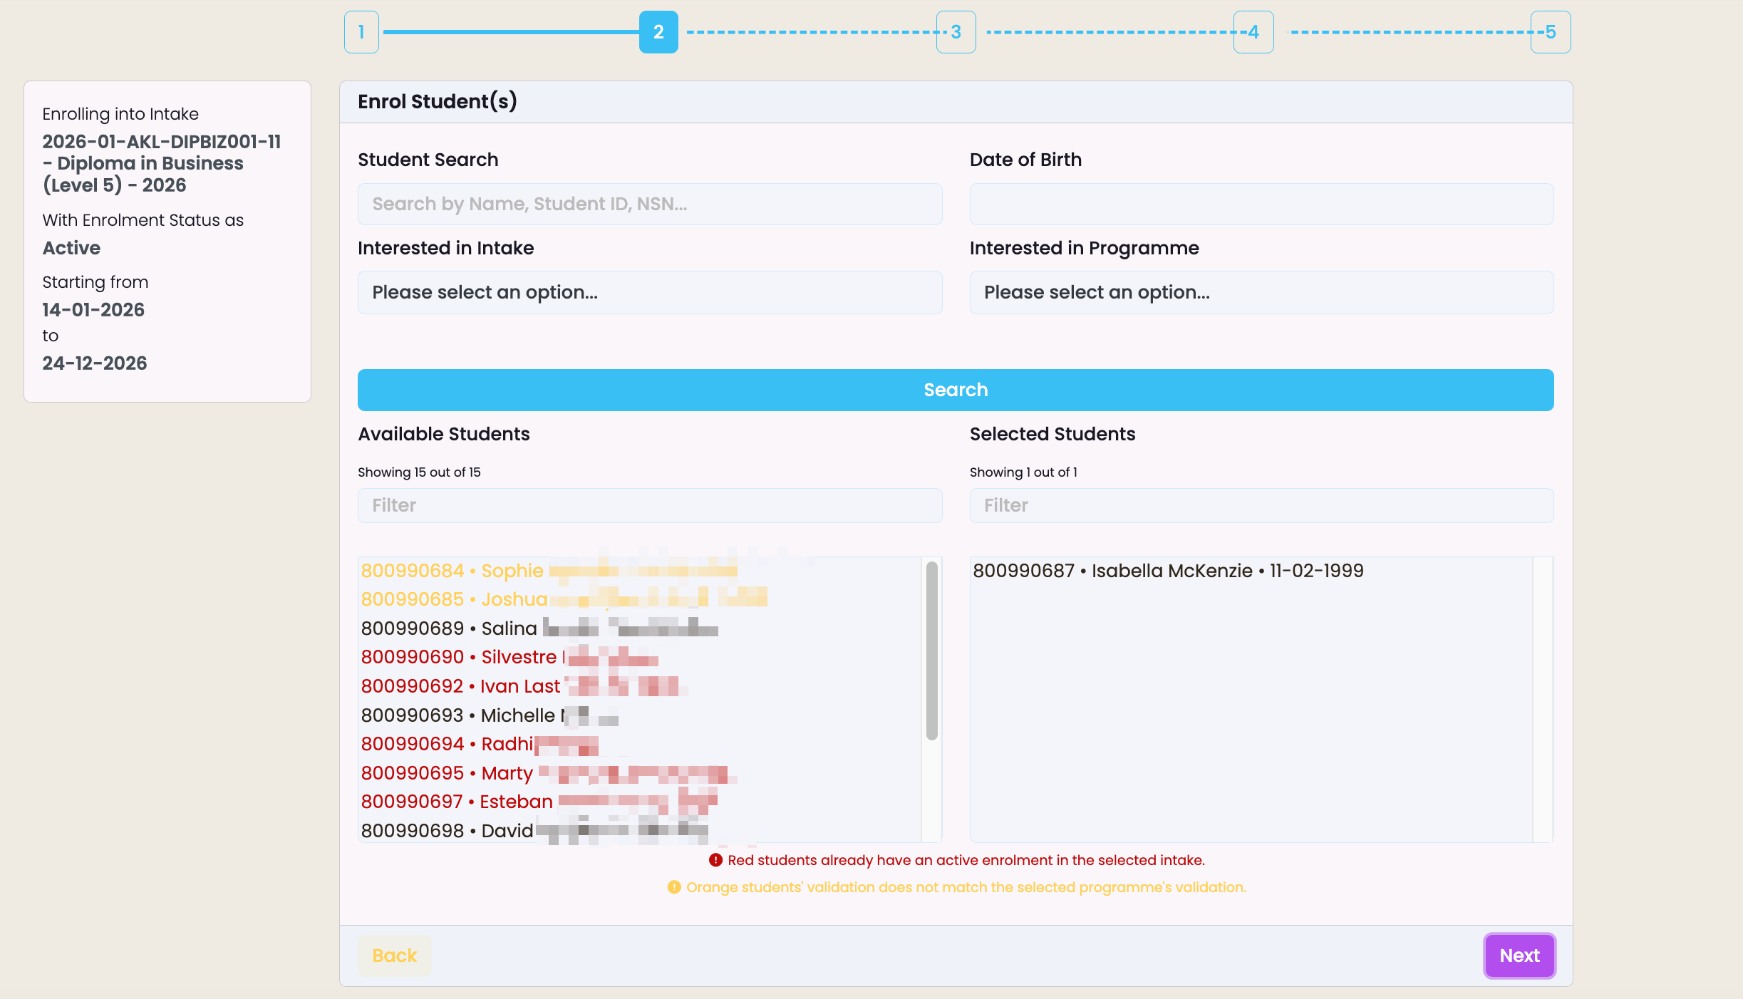Focus the Available Students filter field
1743x999 pixels.
click(650, 506)
